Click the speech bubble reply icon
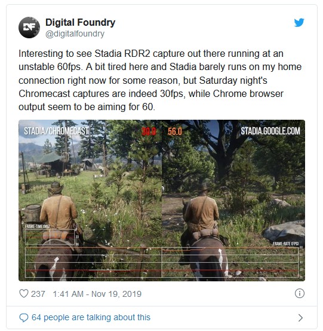323x331 pixels. (x=23, y=317)
